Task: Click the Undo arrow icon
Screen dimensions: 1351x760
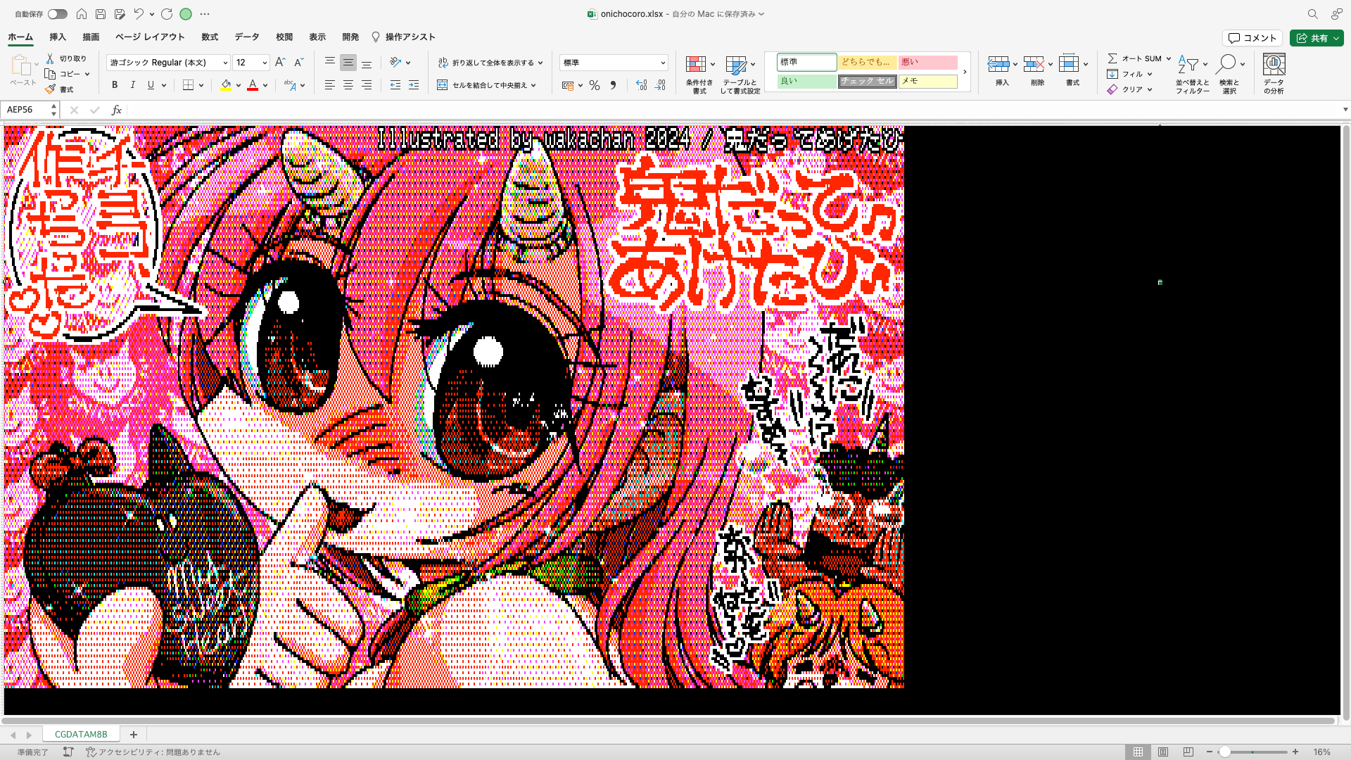Action: tap(139, 14)
